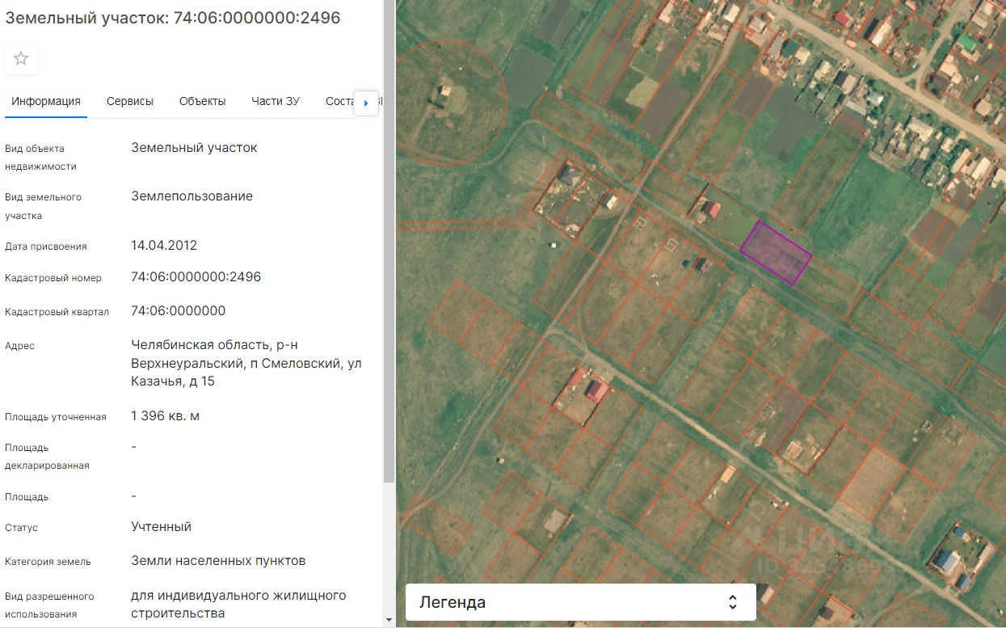Viewport: 1006px width, 628px height.
Task: Switch to the Сервисы tab
Action: tap(130, 101)
